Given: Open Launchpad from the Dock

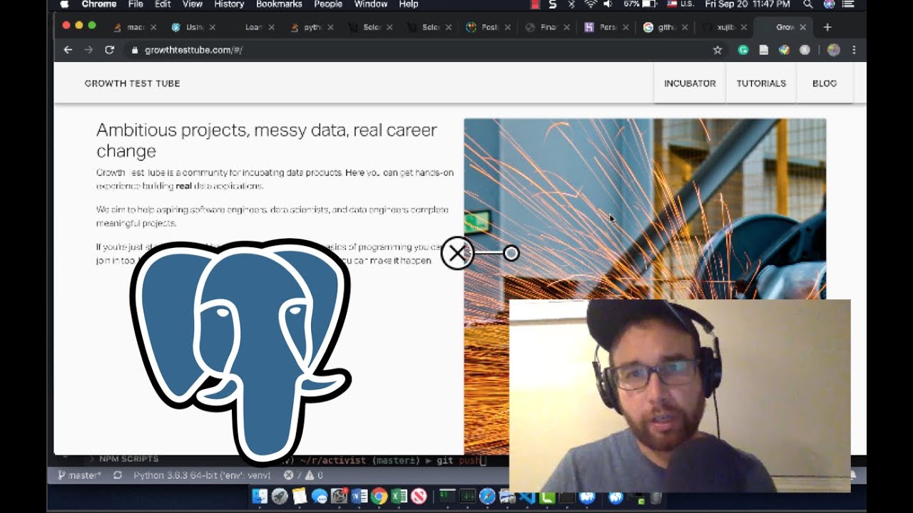Looking at the screenshot, I should (x=280, y=497).
